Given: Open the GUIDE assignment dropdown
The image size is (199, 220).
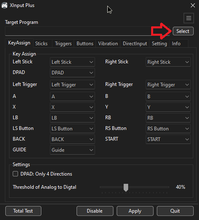Looking at the screenshot, I should tap(72, 150).
